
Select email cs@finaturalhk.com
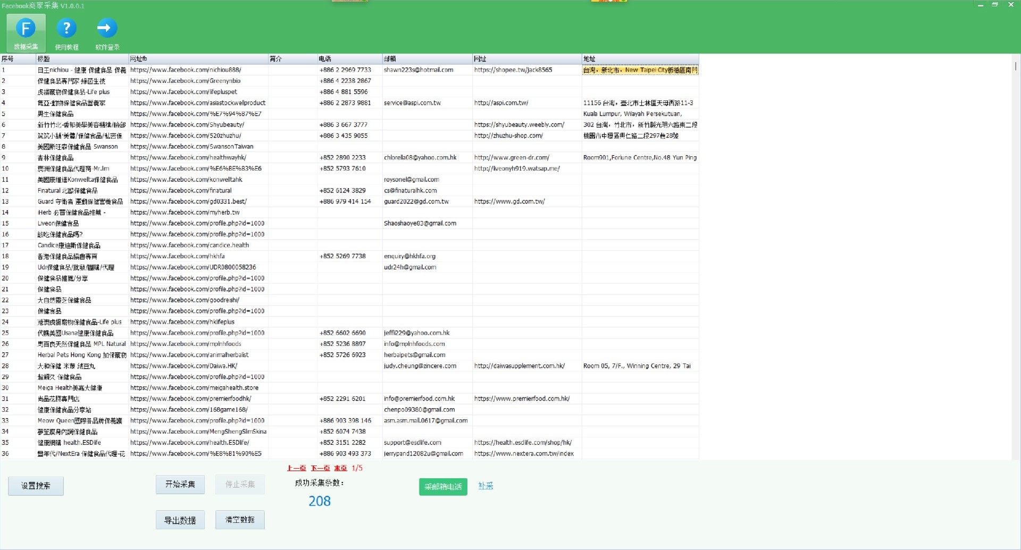coord(427,191)
